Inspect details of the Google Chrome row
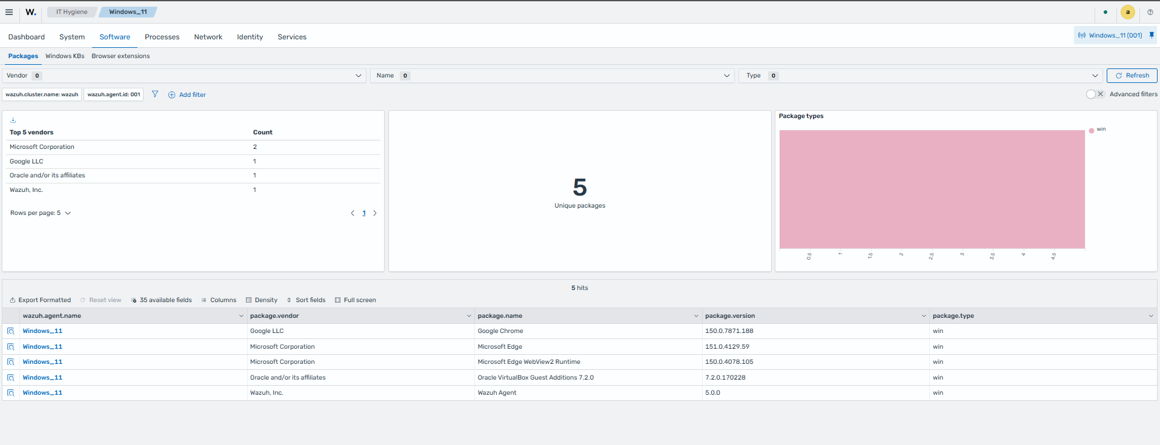Screen dimensions: 1160x445 (11, 331)
